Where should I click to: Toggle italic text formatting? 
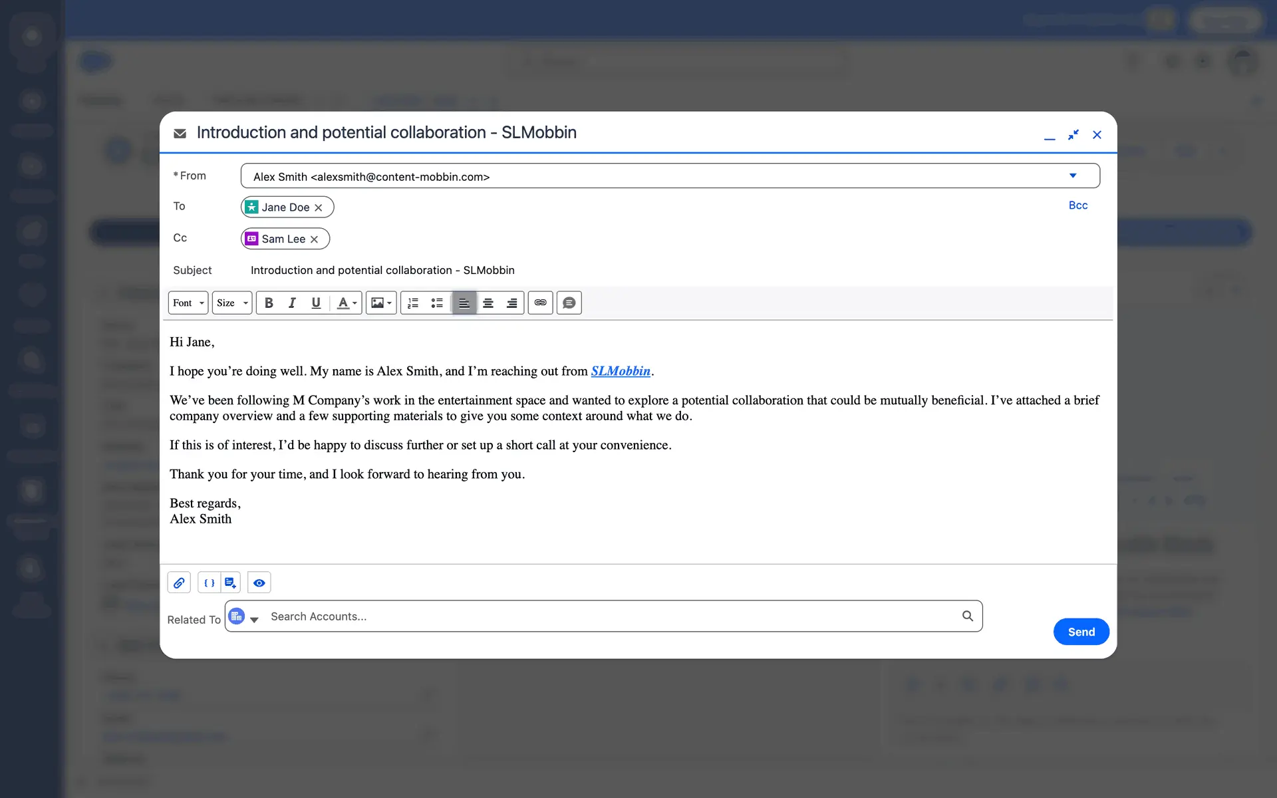(x=292, y=303)
